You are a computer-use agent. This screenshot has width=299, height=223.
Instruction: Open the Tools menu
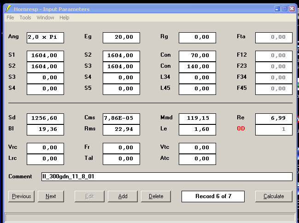25,18
